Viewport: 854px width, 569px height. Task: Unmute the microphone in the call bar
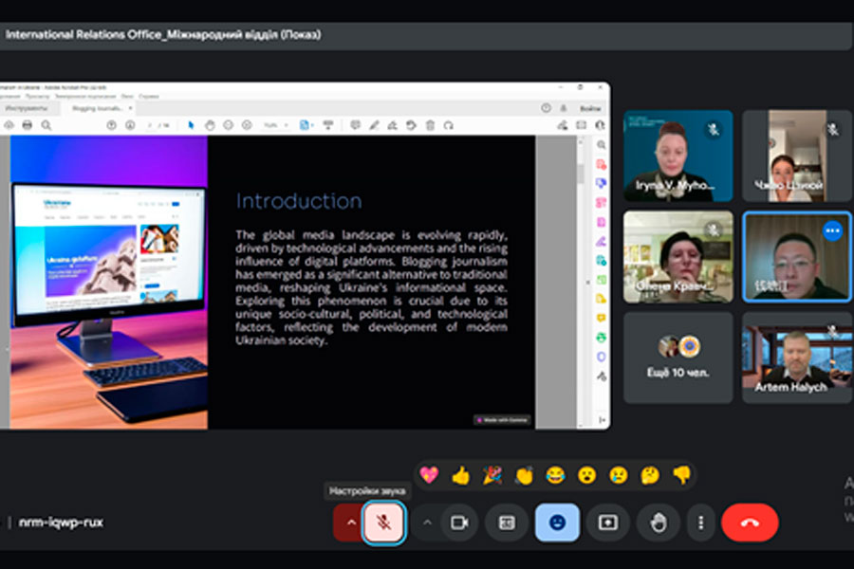click(x=383, y=523)
